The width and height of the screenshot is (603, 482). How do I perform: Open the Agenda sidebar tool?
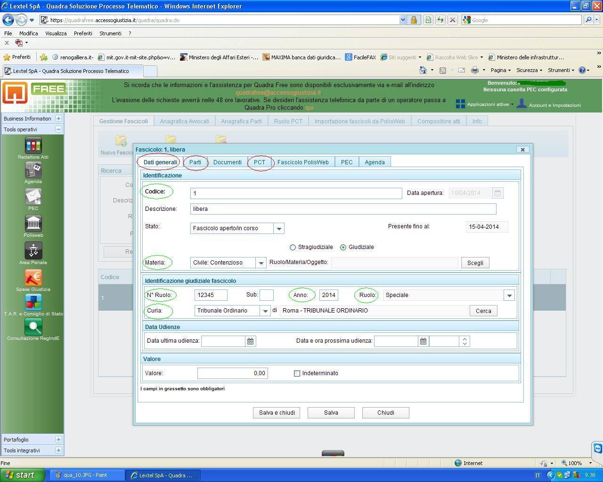(x=33, y=170)
